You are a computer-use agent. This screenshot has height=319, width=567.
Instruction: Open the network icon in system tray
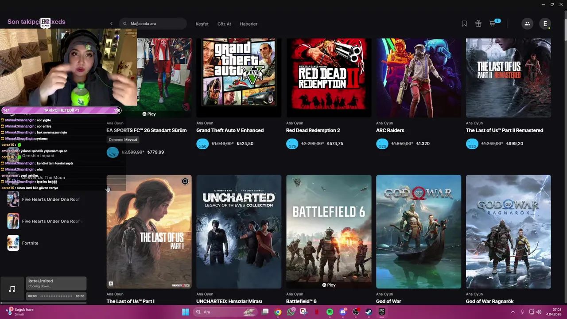pyautogui.click(x=532, y=312)
